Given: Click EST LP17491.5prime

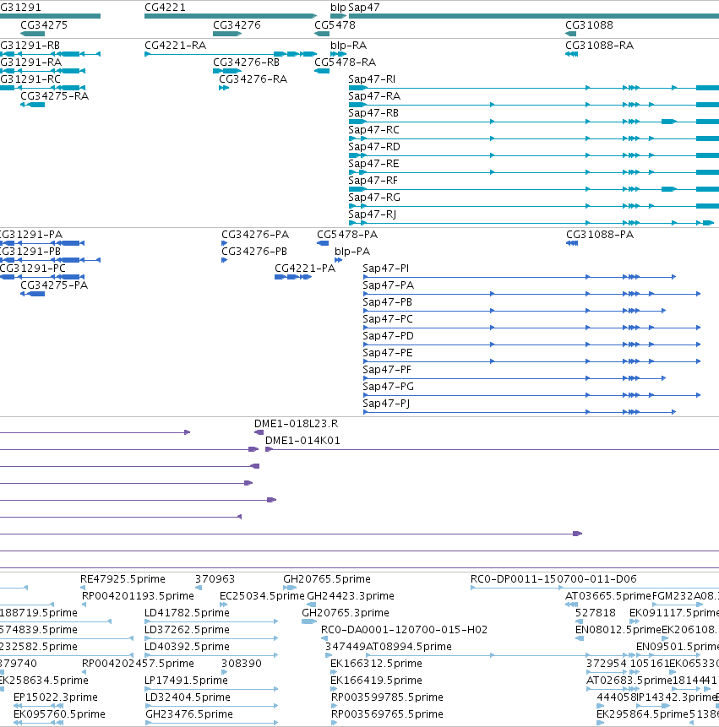Looking at the screenshot, I should click(x=186, y=681).
